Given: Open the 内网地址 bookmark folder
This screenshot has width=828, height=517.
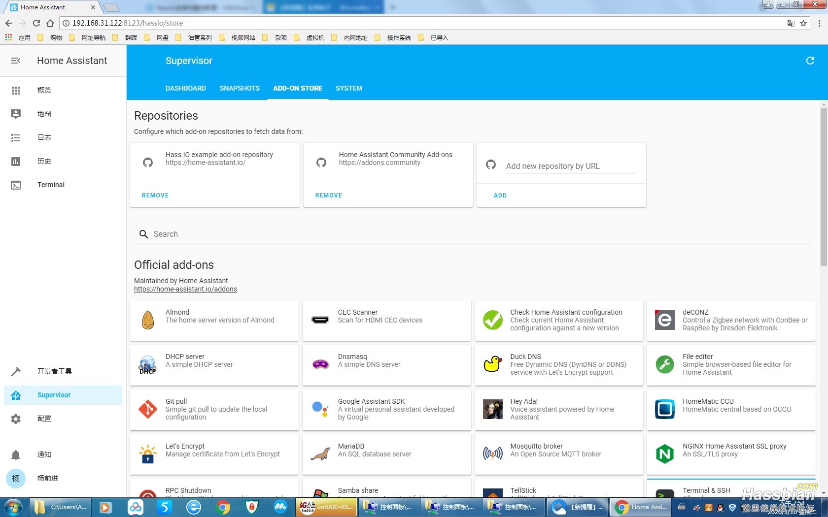Looking at the screenshot, I should pos(350,37).
